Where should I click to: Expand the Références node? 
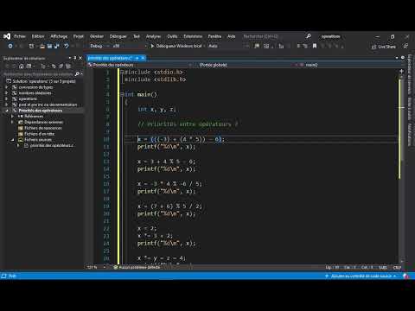coord(12,117)
